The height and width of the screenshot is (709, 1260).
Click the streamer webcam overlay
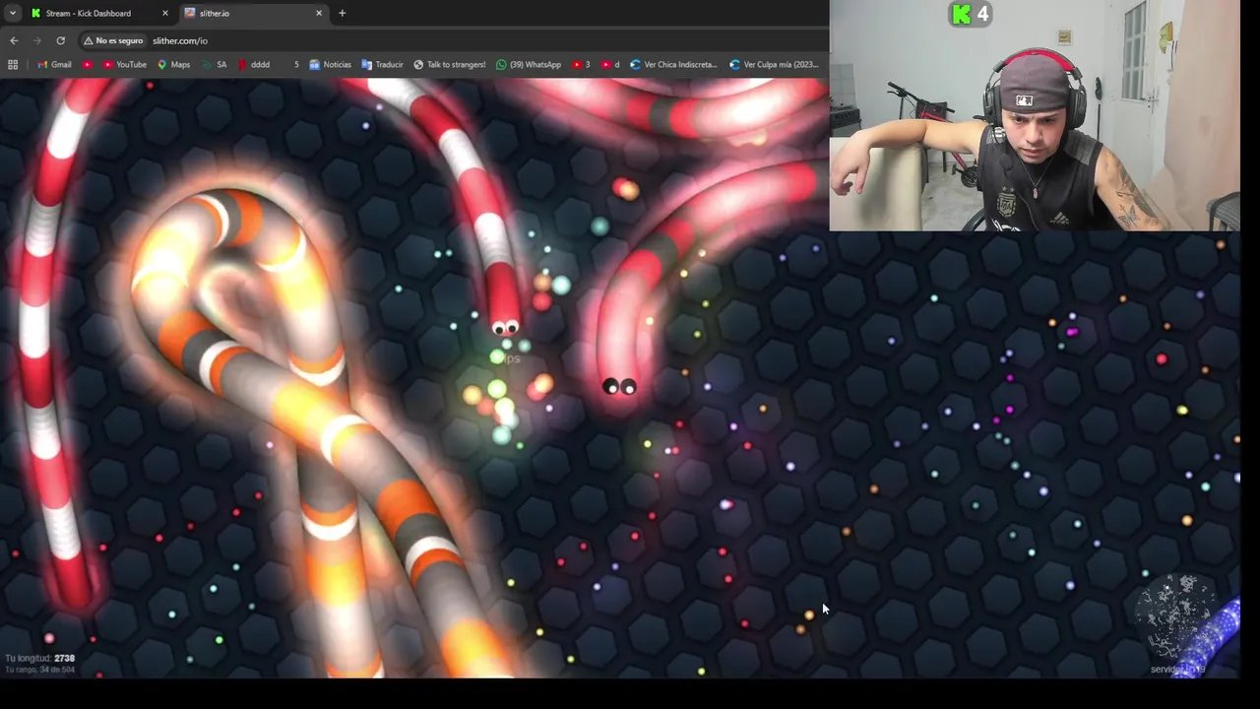point(1035,115)
